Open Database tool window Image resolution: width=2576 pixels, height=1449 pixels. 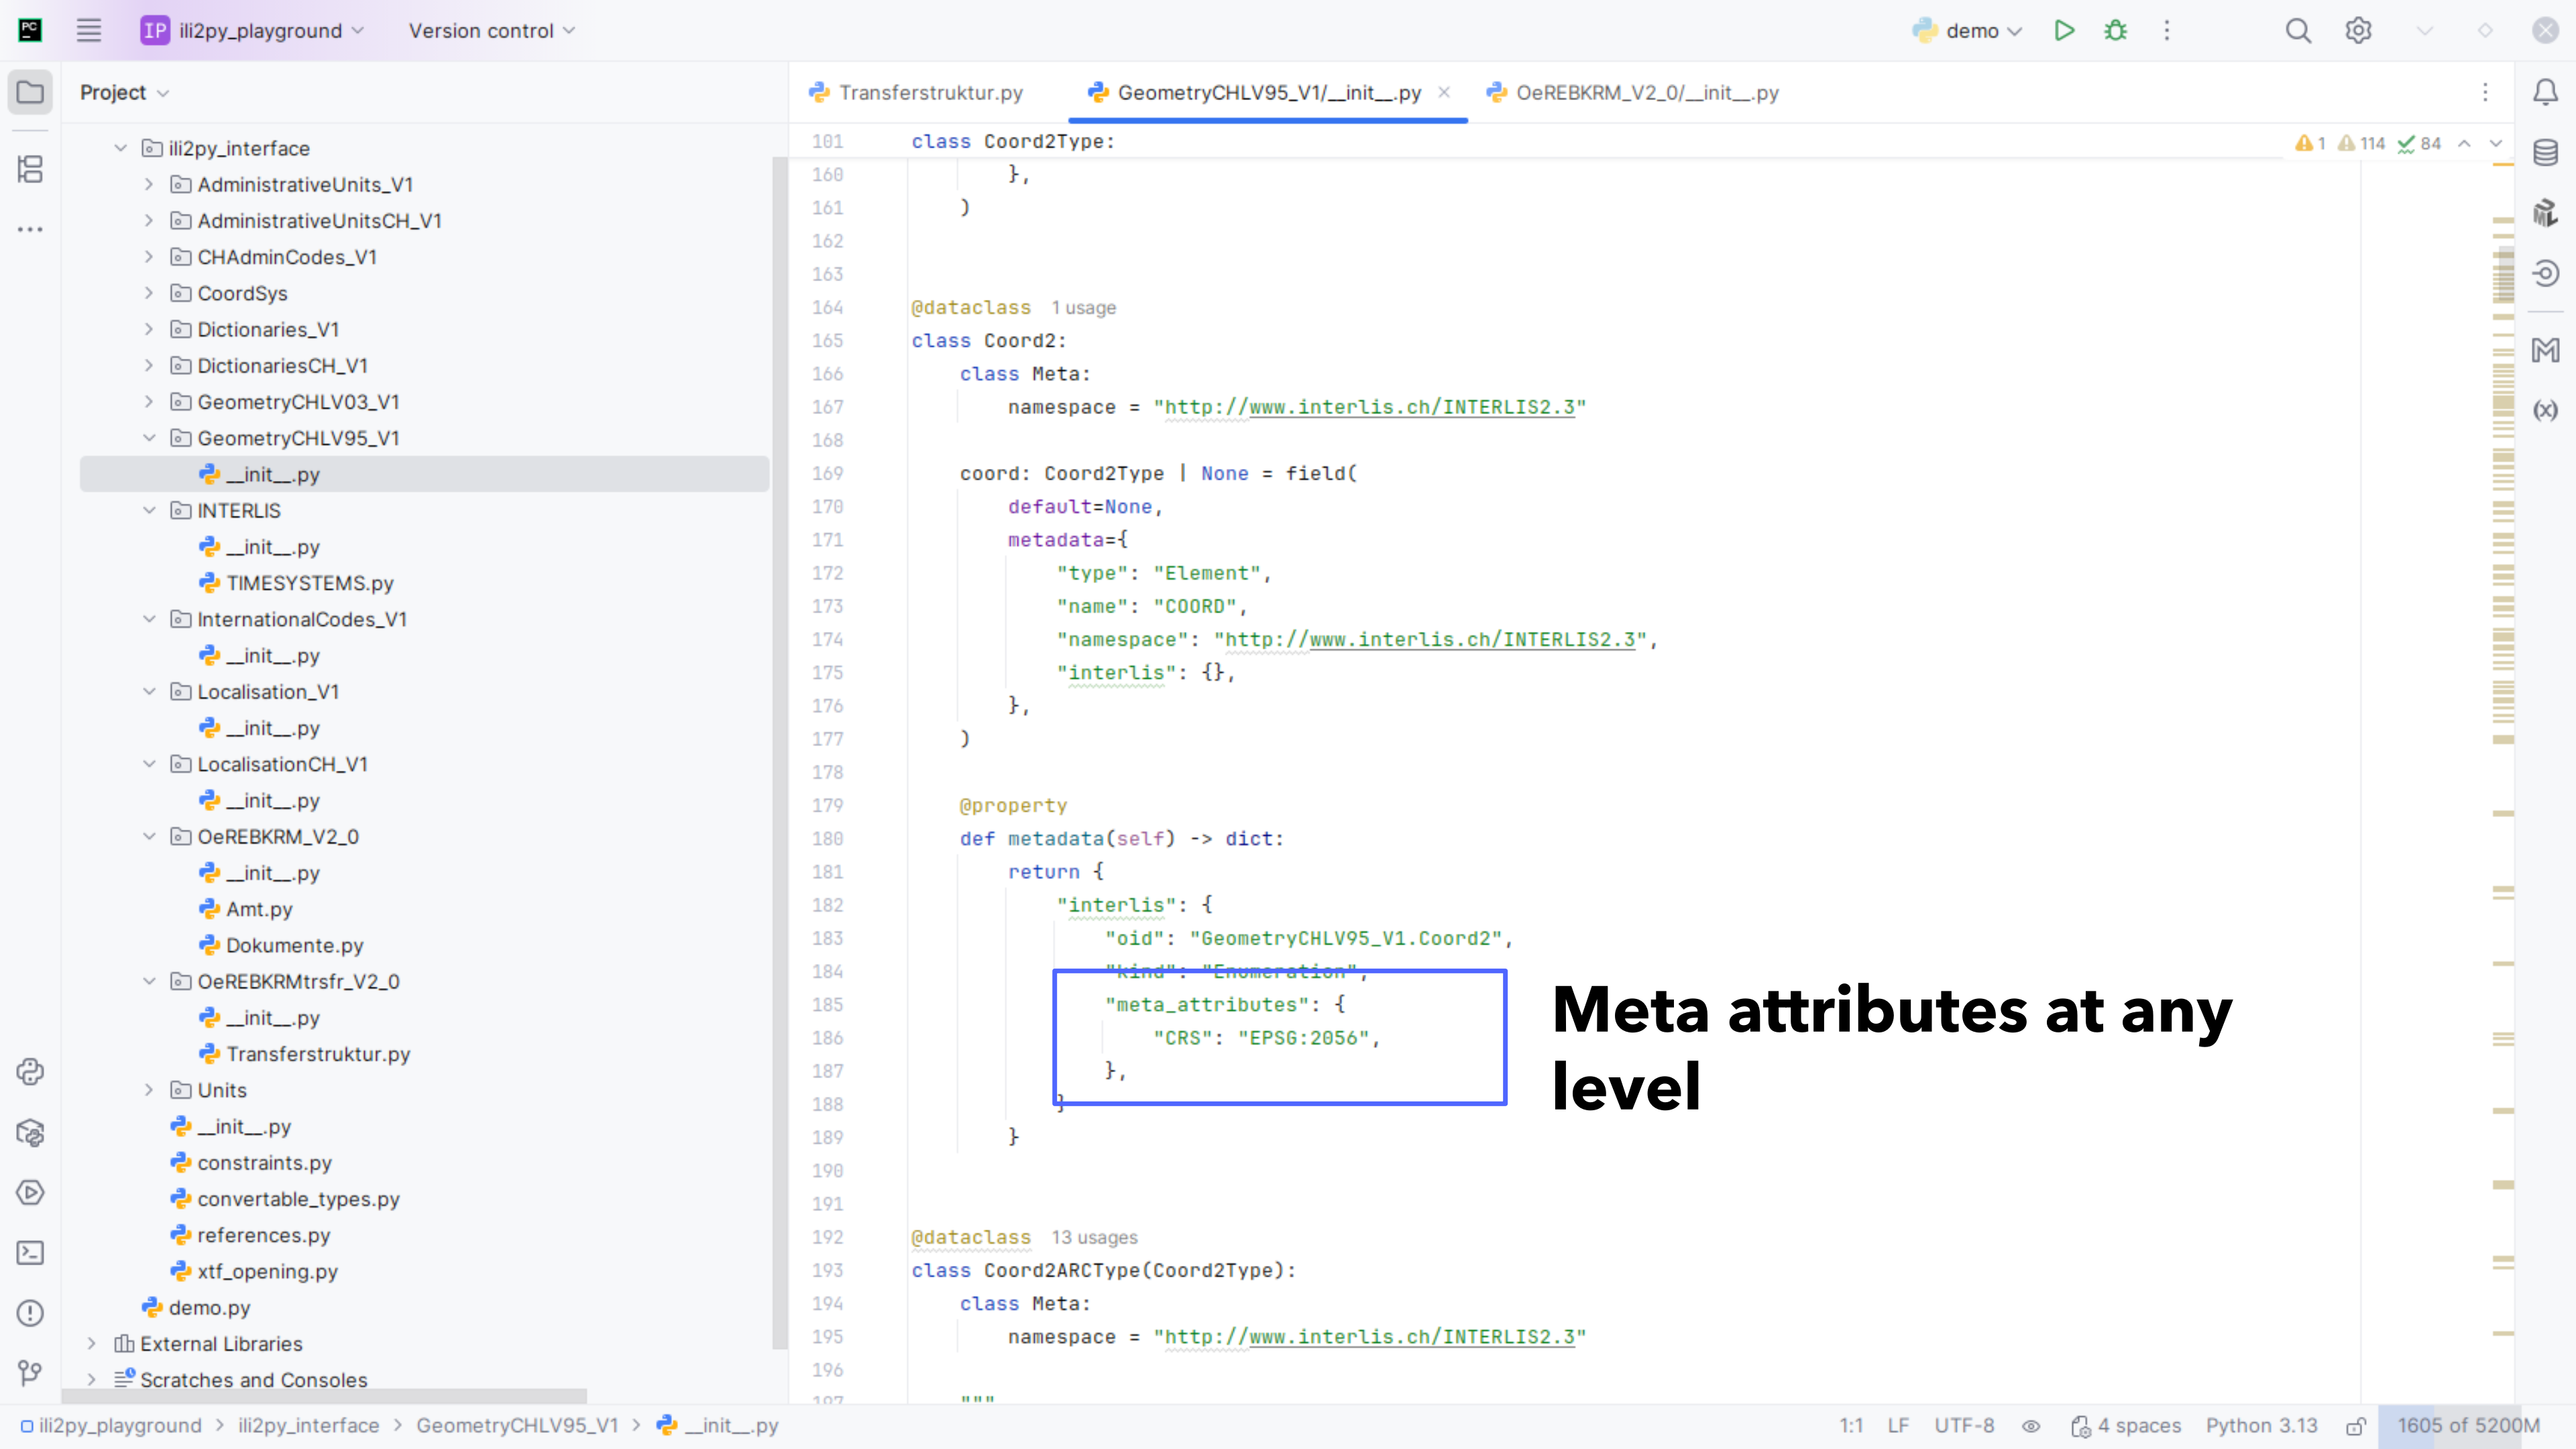[x=2545, y=153]
